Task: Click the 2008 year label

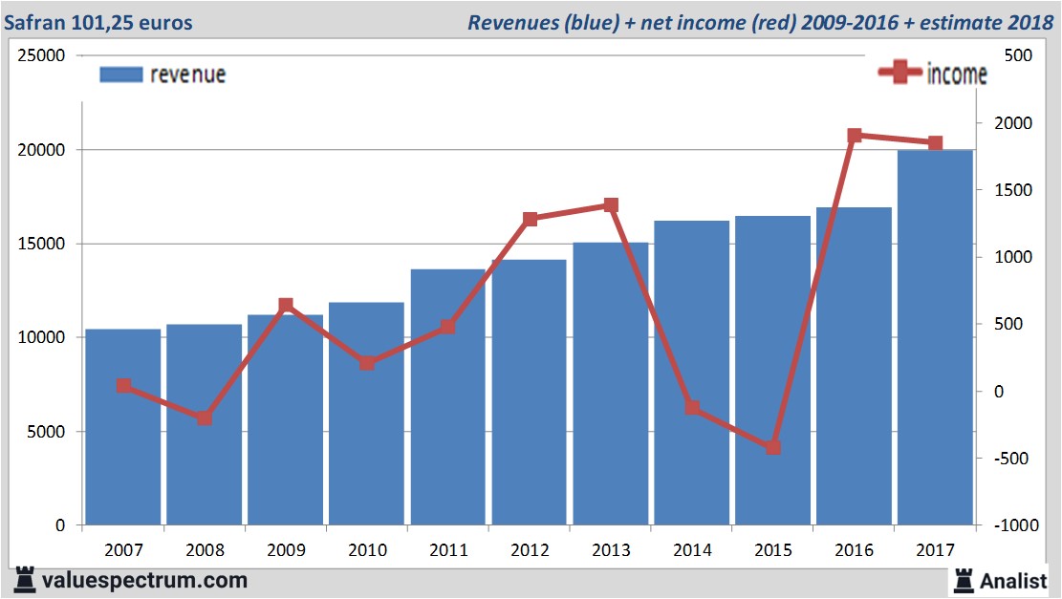Action: tap(206, 549)
